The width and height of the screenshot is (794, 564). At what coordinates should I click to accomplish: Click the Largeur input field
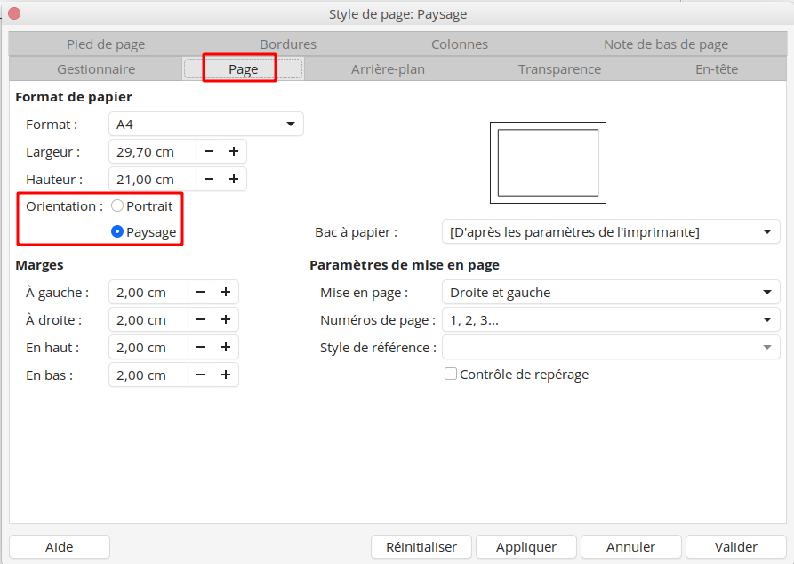pos(148,151)
